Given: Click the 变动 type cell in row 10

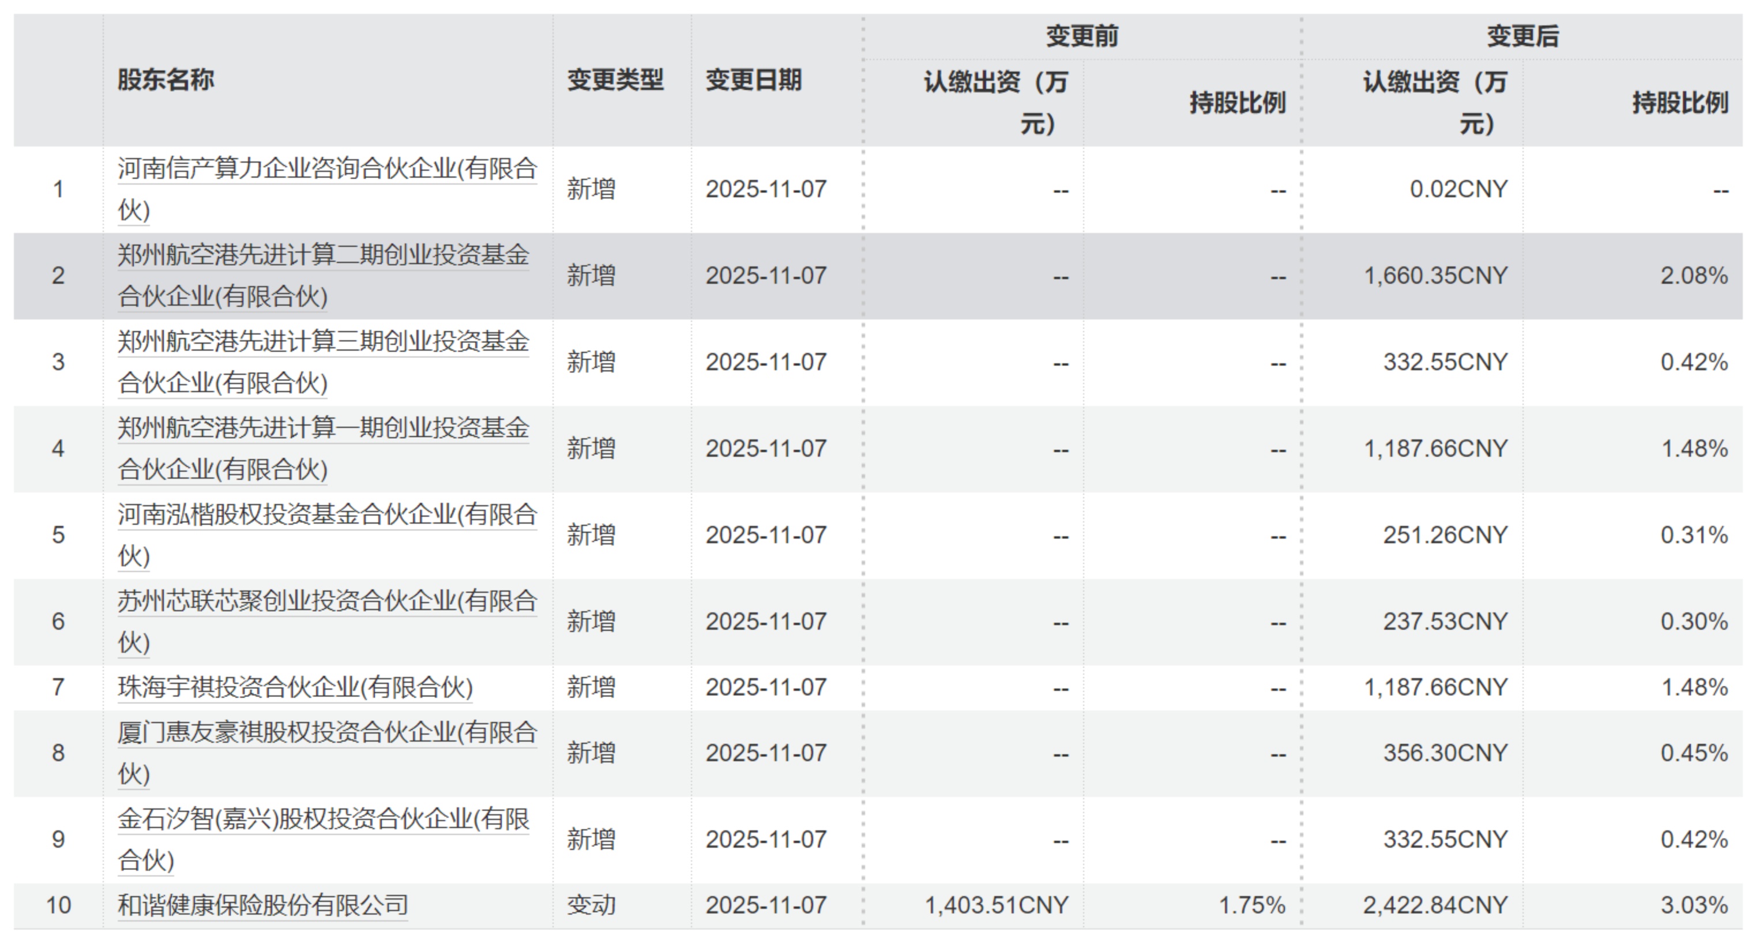Looking at the screenshot, I should (591, 905).
